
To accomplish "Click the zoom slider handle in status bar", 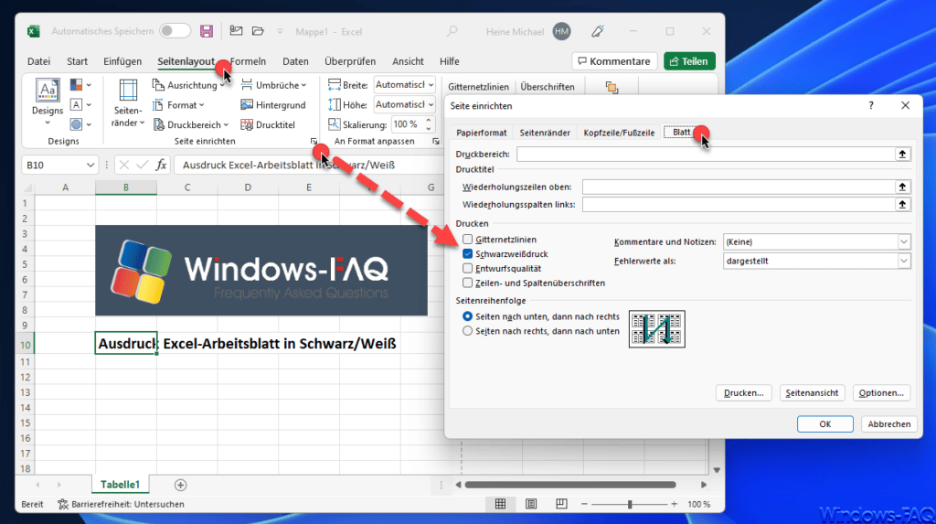I will [x=630, y=504].
